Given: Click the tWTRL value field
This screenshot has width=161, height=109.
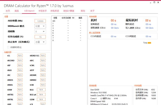Looking at the screenshot, I should pyautogui.click(x=20, y=99).
